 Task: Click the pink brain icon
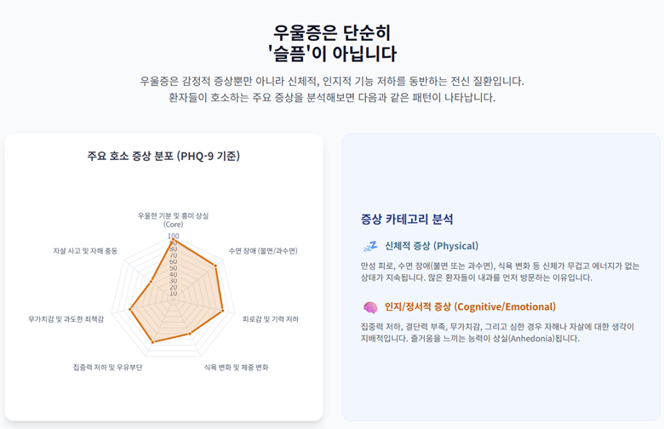(x=370, y=307)
